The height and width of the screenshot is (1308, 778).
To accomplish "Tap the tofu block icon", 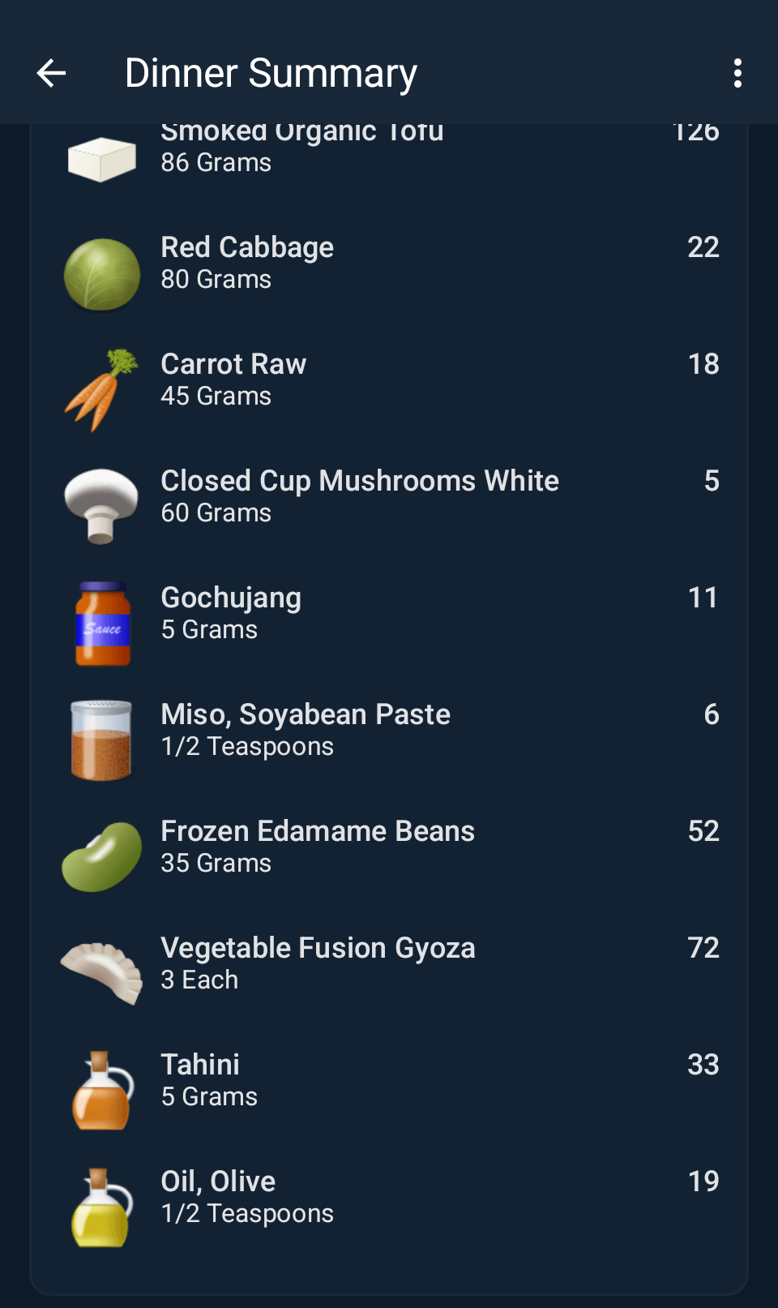I will (x=101, y=159).
